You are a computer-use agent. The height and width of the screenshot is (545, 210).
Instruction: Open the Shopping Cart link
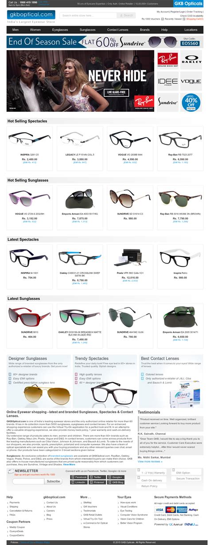pos(194,19)
